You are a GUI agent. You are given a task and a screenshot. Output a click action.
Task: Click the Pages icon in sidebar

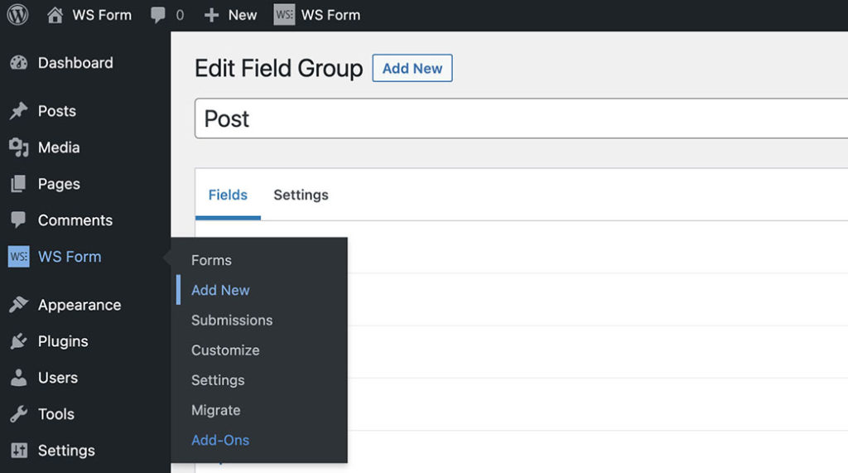(18, 184)
